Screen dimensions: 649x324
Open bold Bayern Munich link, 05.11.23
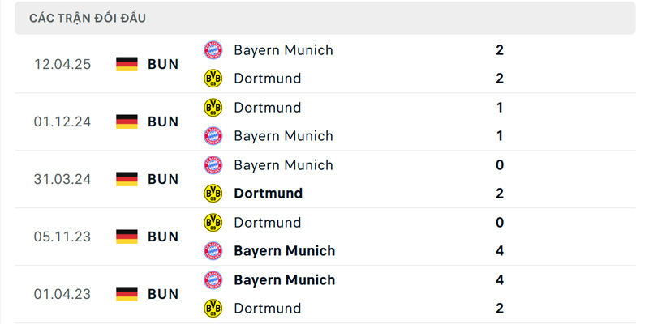284,251
